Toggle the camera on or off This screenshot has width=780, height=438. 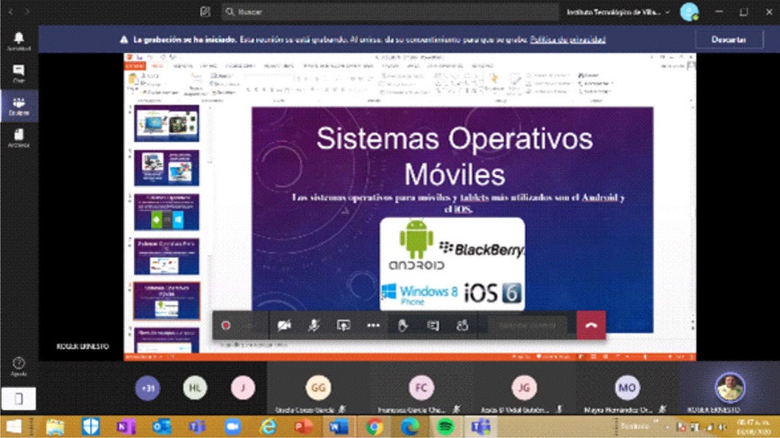tap(284, 325)
